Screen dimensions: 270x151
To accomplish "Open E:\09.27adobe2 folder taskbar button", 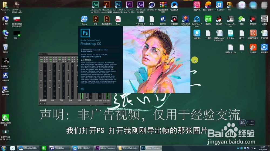I will (x=128, y=148).
